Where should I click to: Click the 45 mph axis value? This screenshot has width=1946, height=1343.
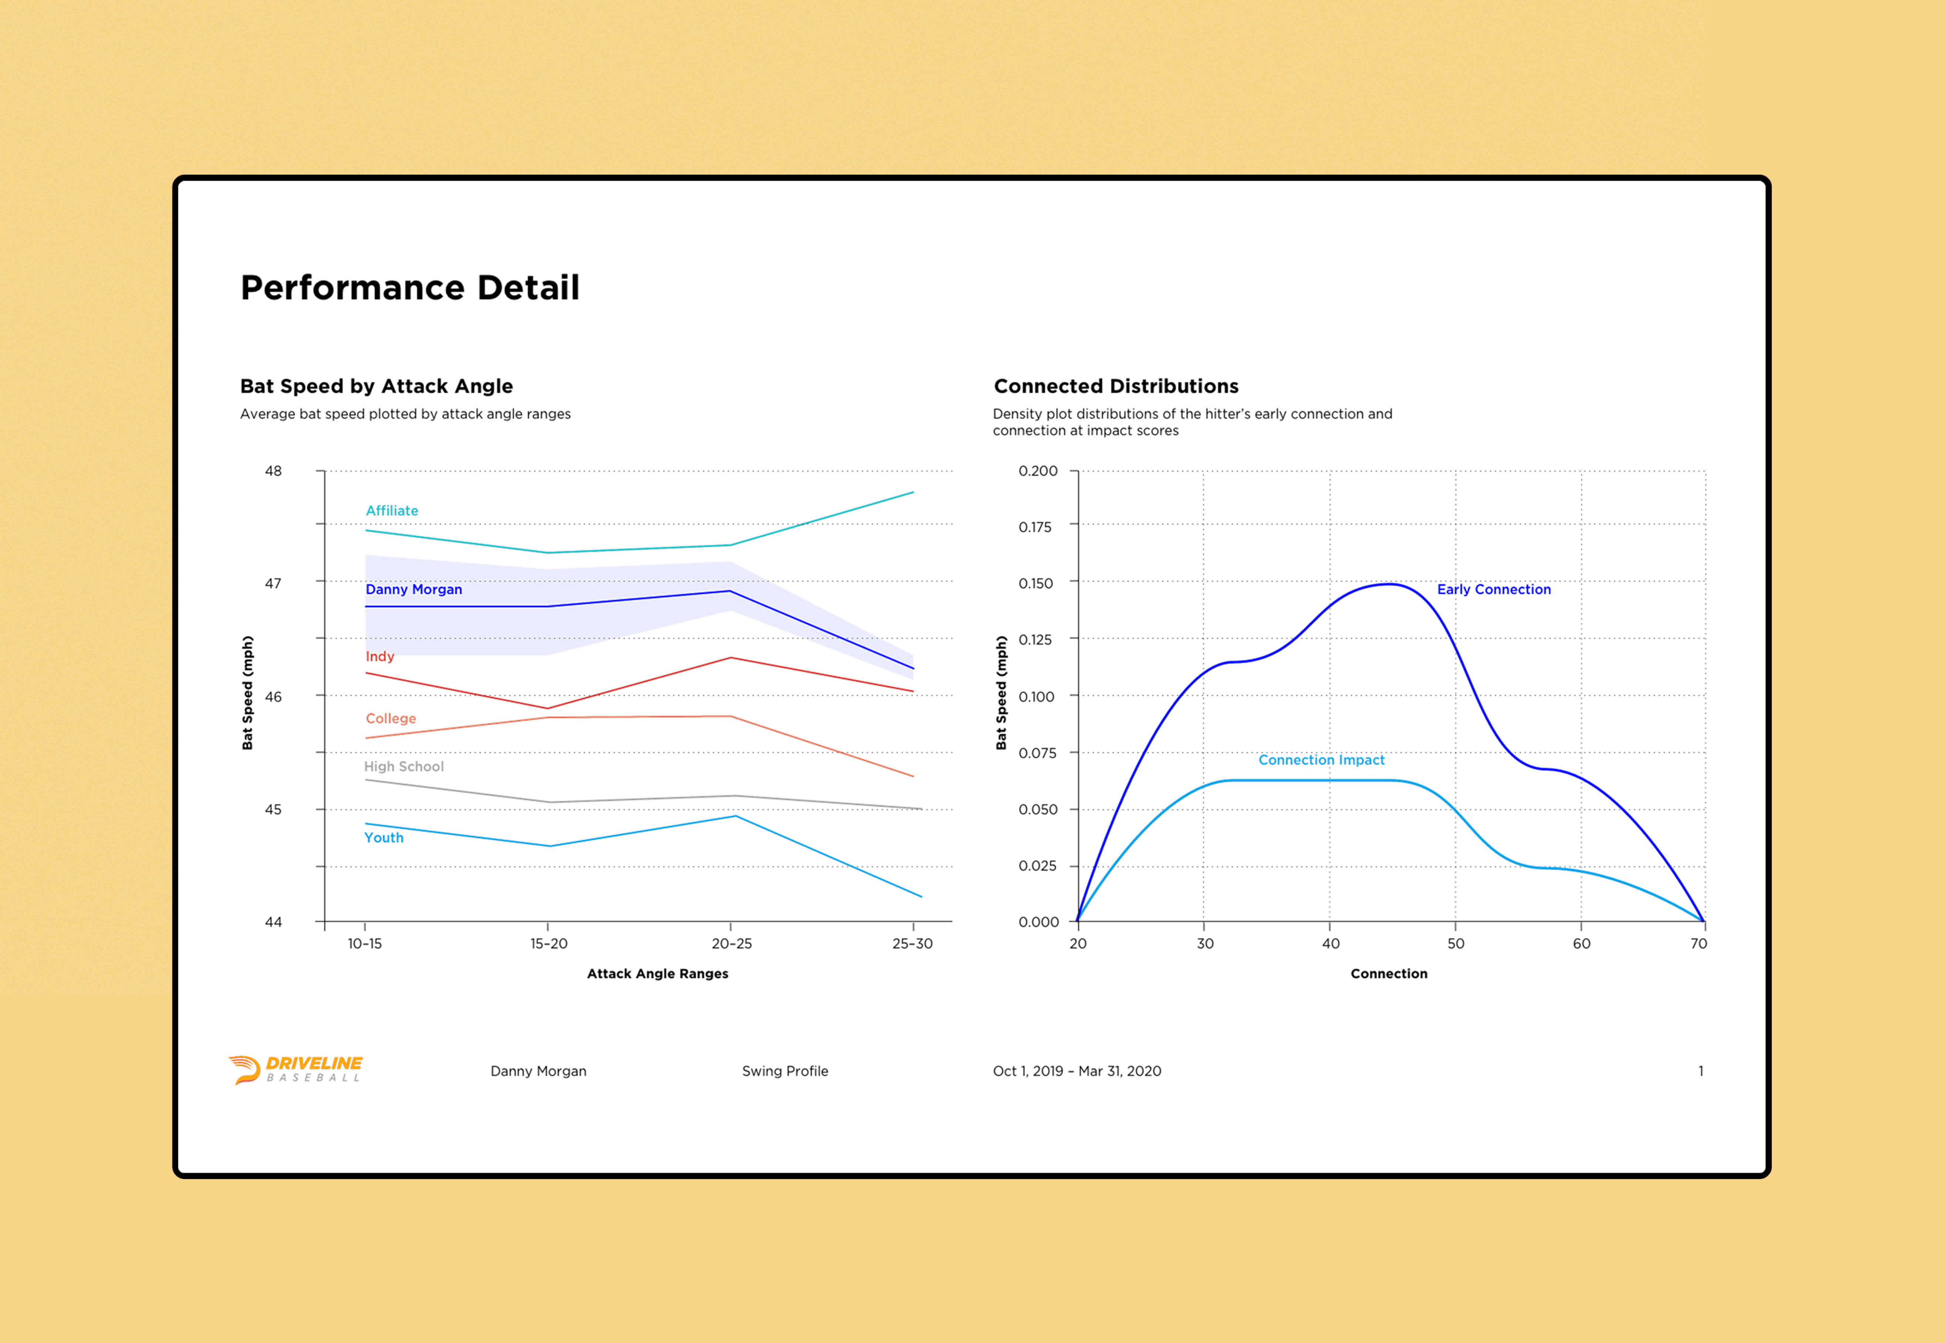273,809
